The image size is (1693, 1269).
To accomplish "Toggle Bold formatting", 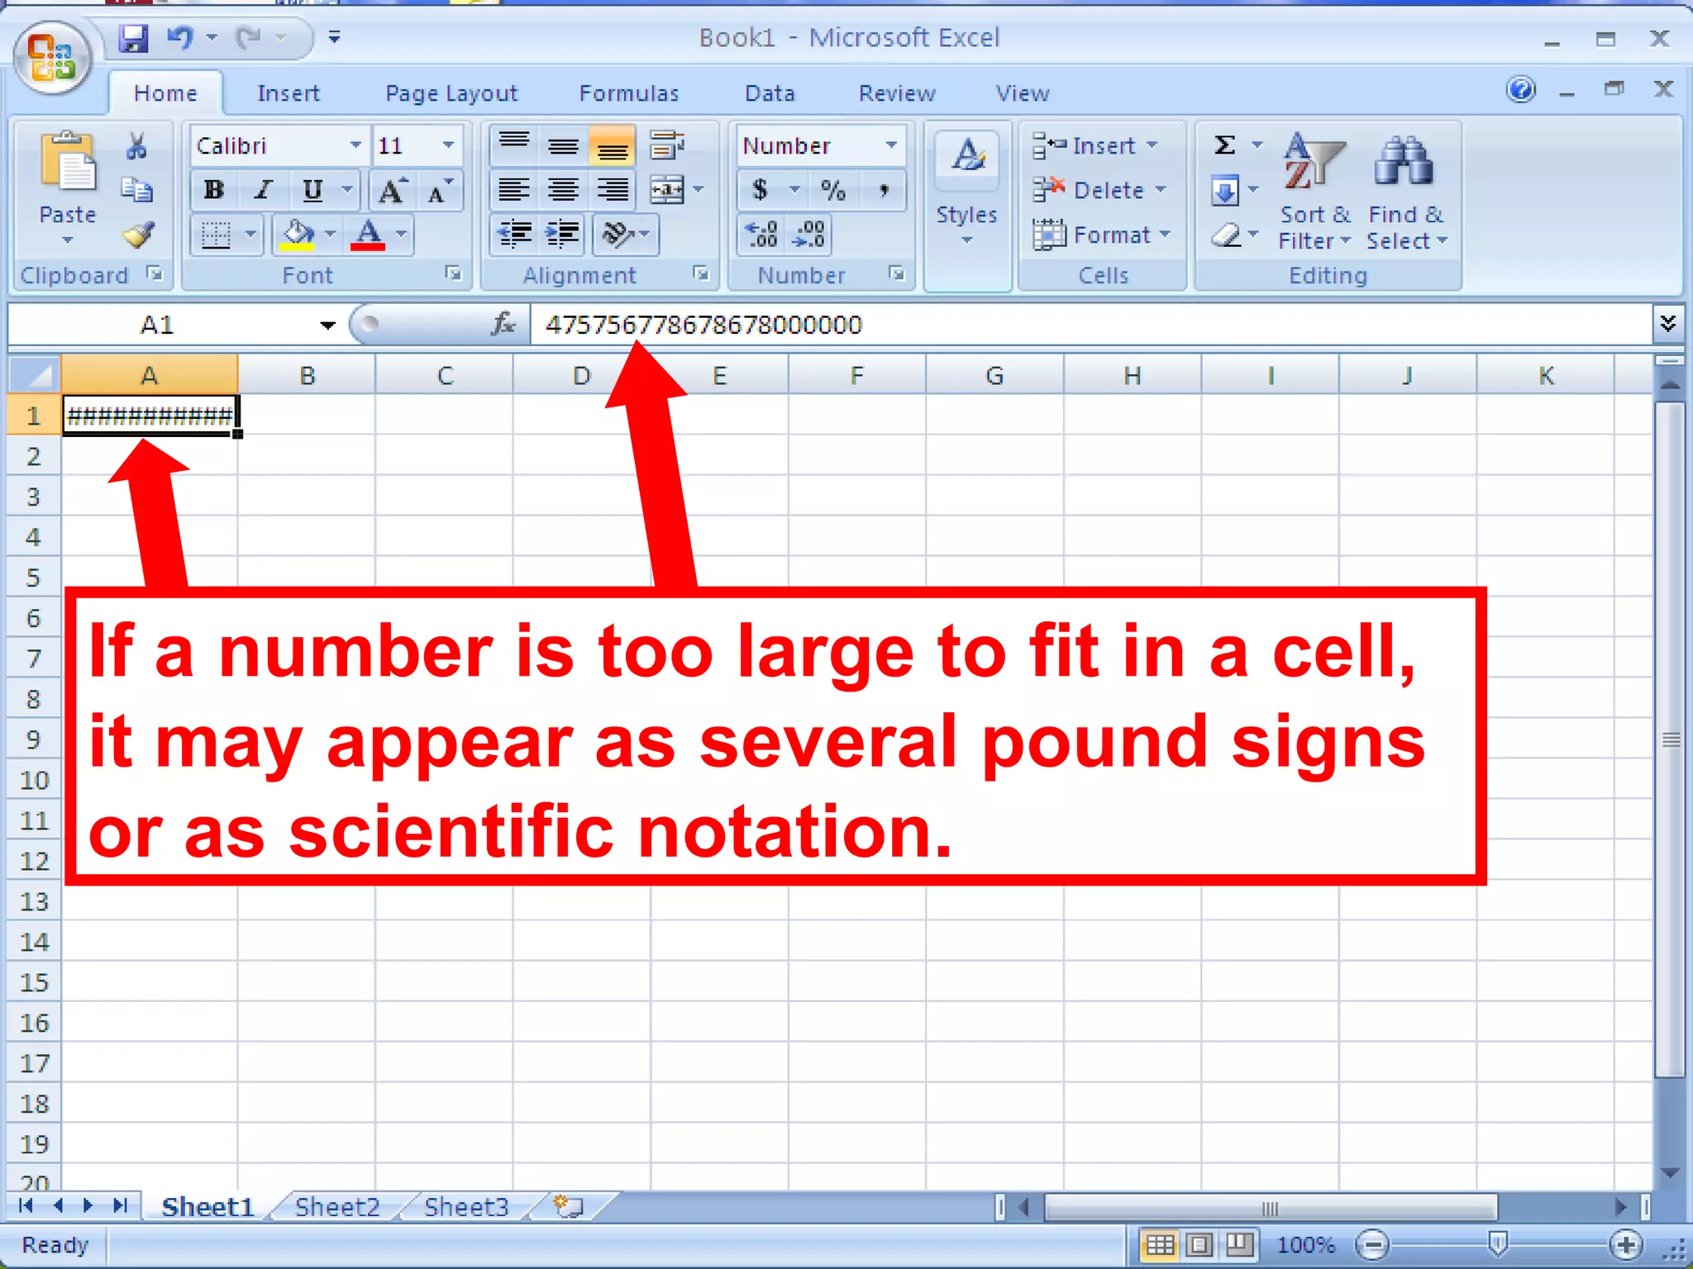I will tap(214, 191).
